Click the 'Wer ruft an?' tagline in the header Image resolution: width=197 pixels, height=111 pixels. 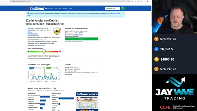49,8
